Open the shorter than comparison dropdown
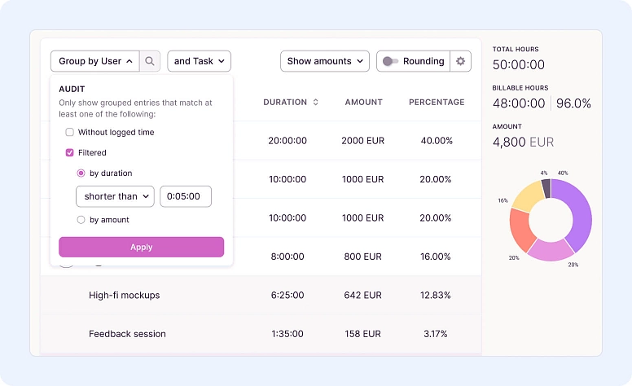Image resolution: width=632 pixels, height=386 pixels. point(115,196)
